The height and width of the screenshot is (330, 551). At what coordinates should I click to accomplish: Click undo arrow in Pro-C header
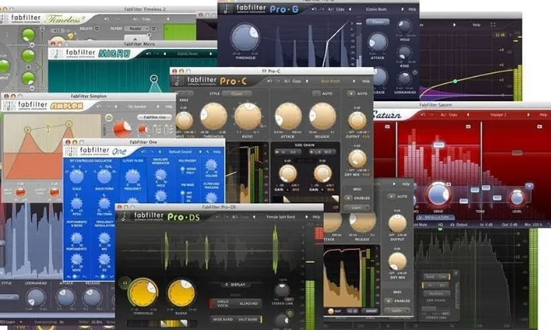pyautogui.click(x=270, y=81)
